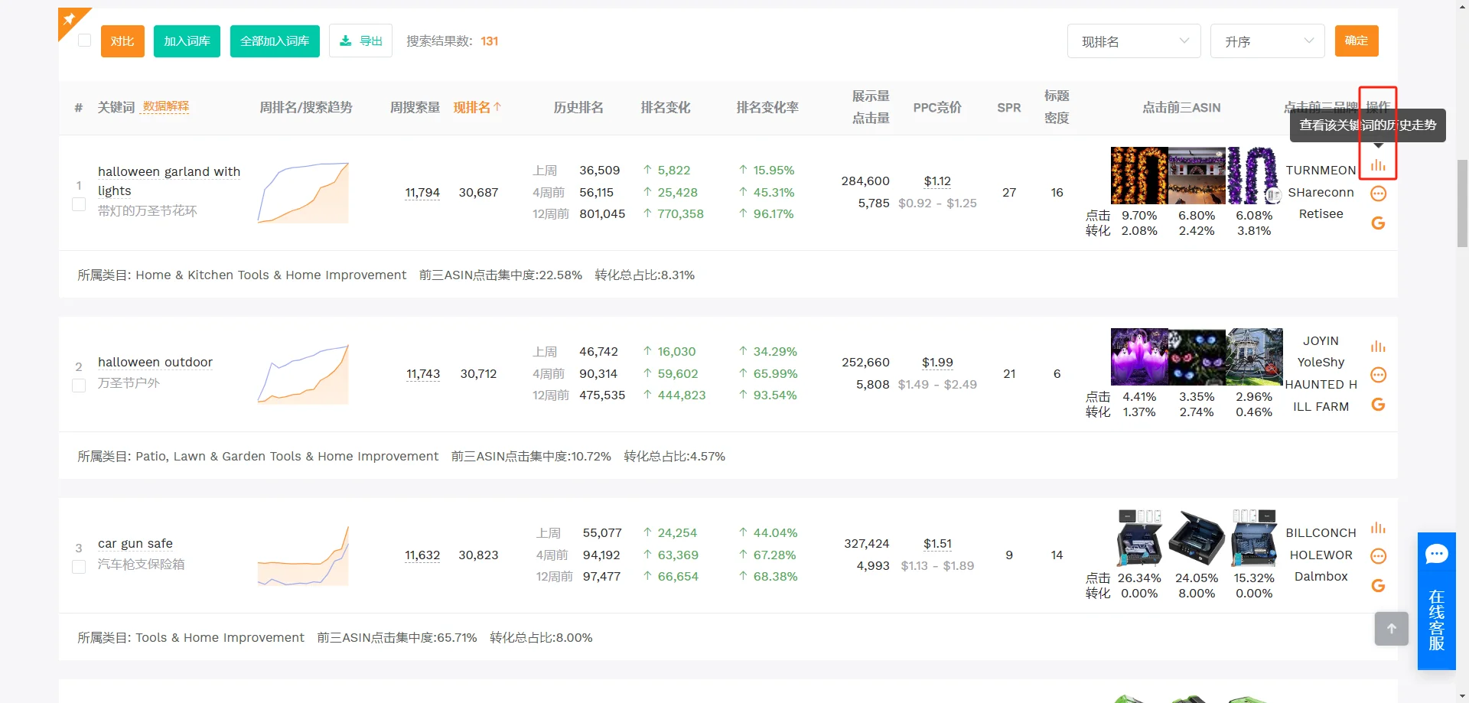This screenshot has height=703, width=1469.
Task: Open the 升序 sort order dropdown
Action: [x=1268, y=41]
